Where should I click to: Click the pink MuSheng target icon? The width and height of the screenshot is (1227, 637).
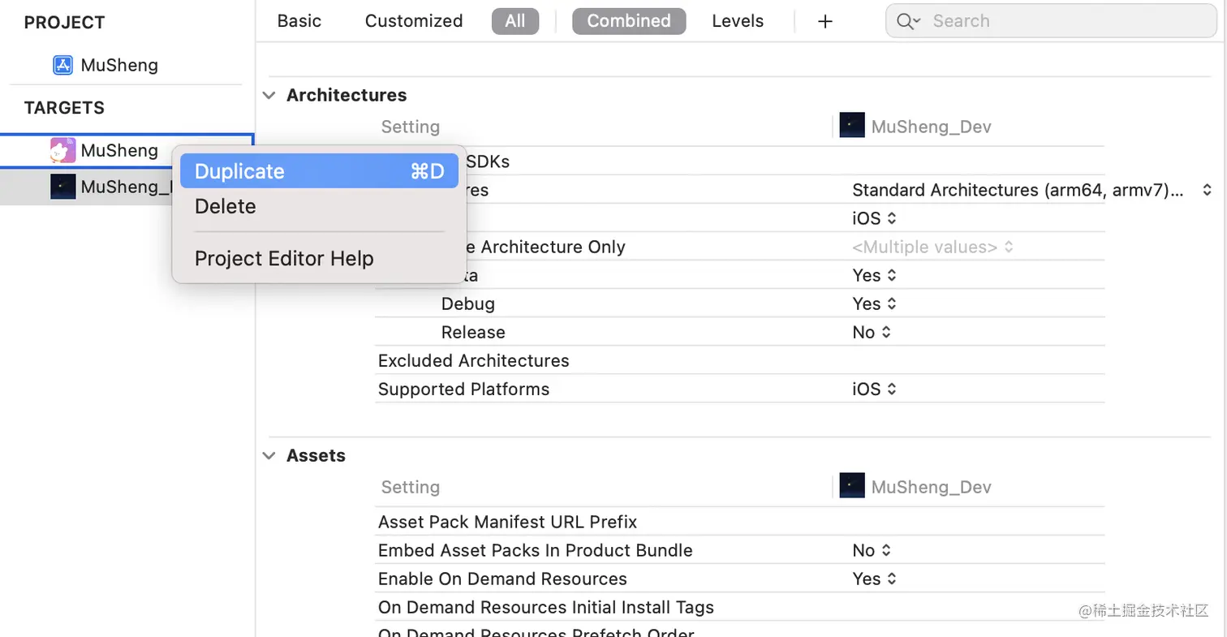[62, 150]
